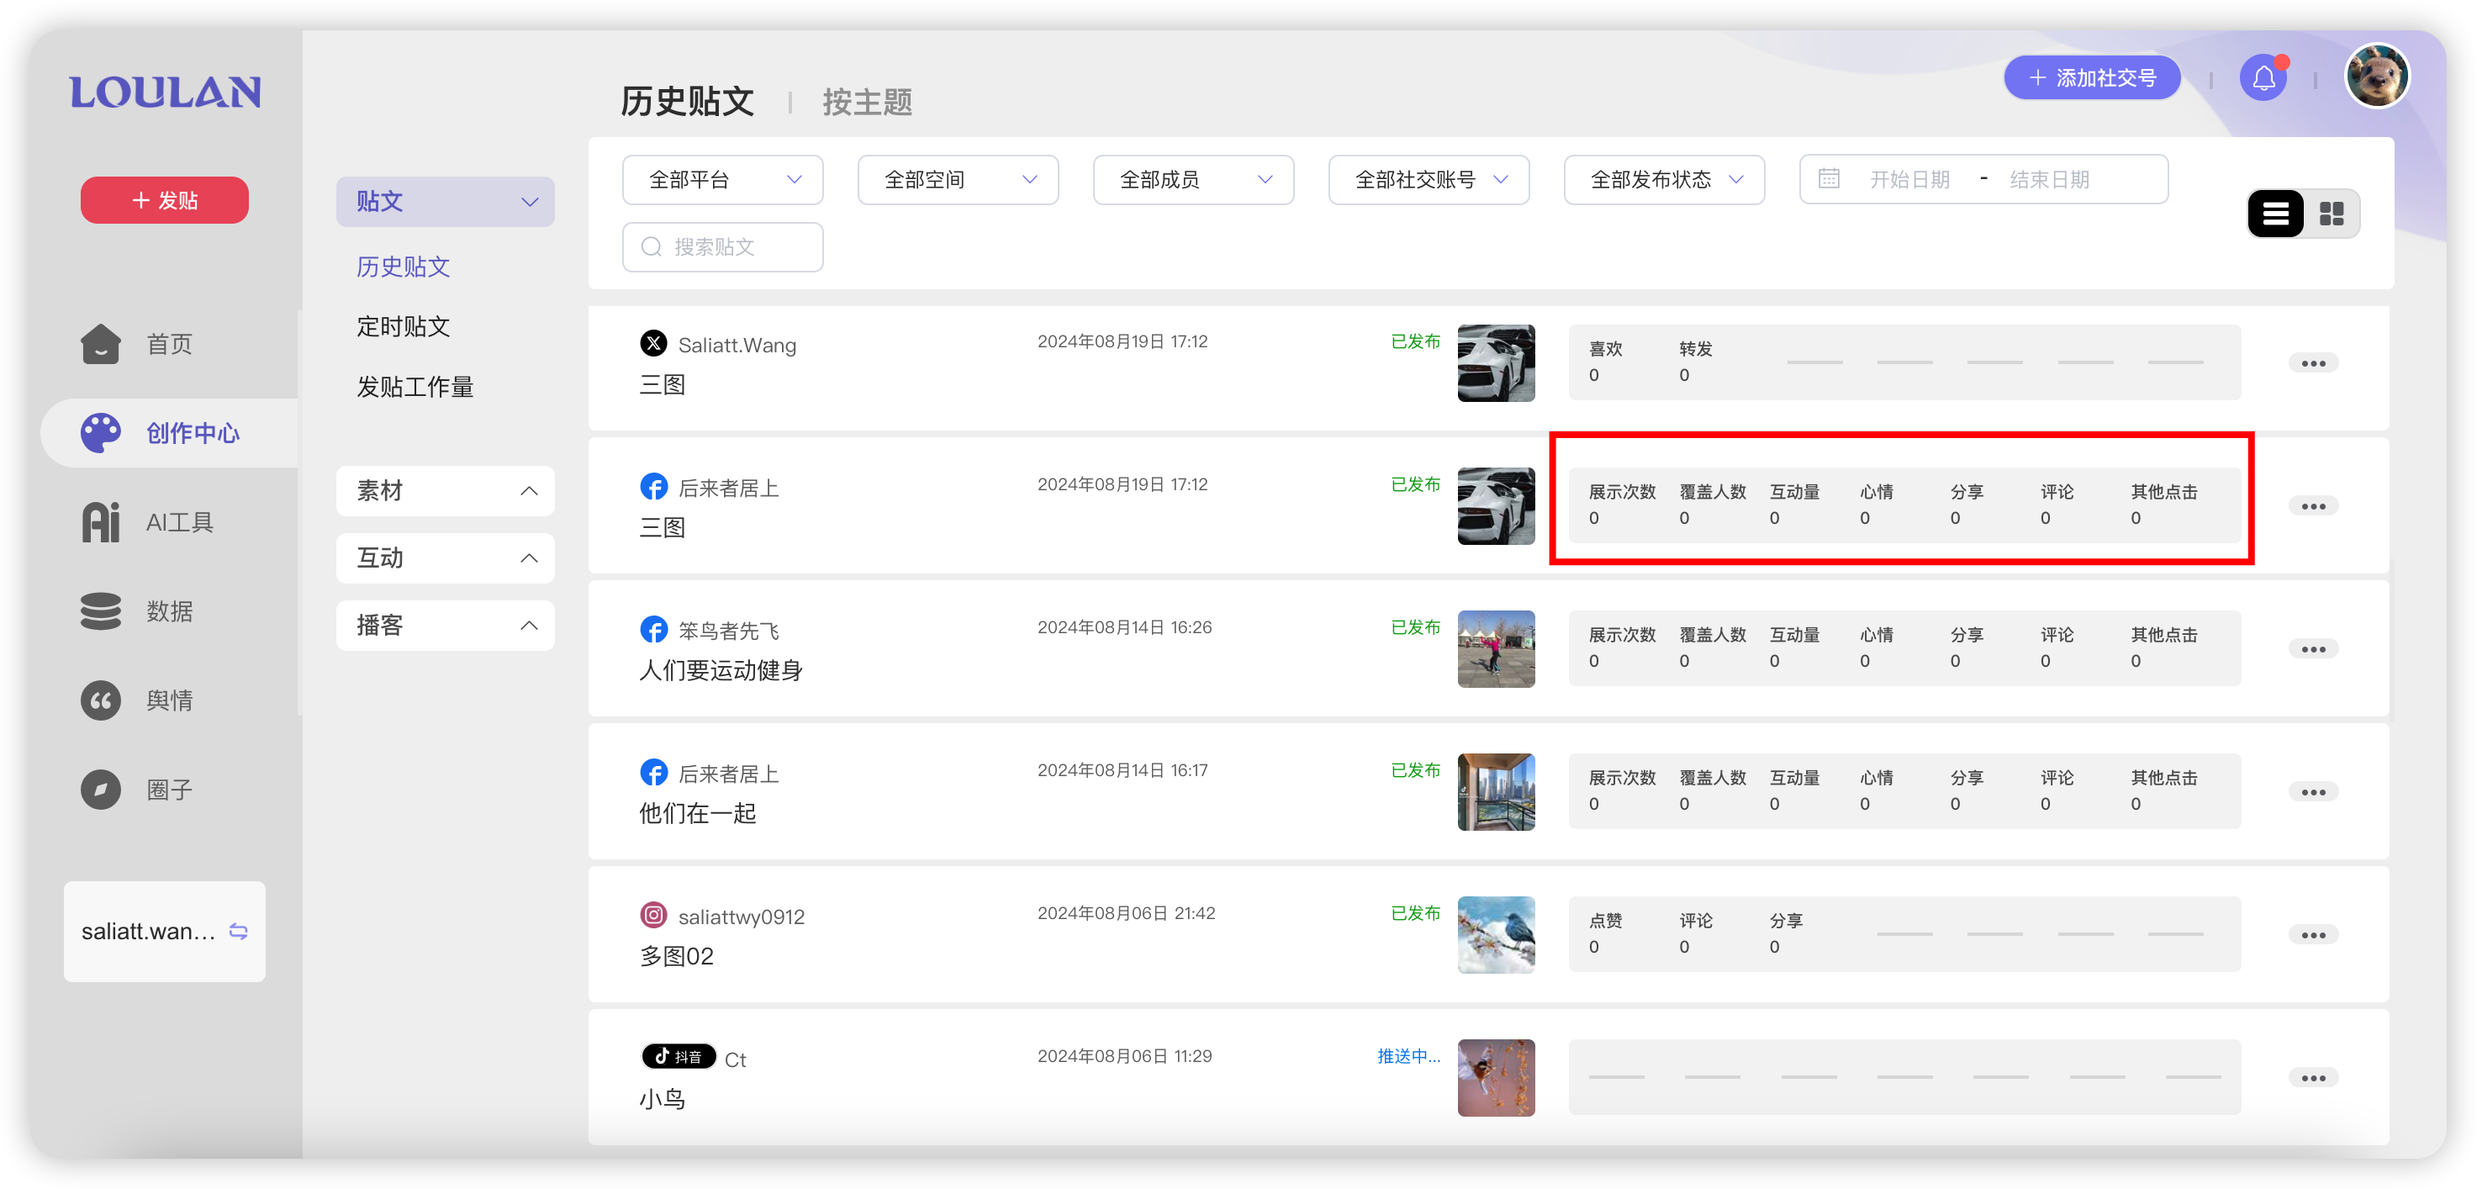
Task: Open the 全部空间 dropdown
Action: 958,180
